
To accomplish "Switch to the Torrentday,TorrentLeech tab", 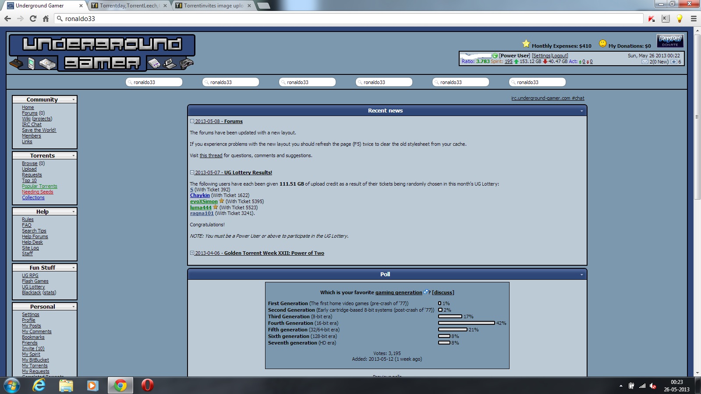I will click(x=129, y=6).
